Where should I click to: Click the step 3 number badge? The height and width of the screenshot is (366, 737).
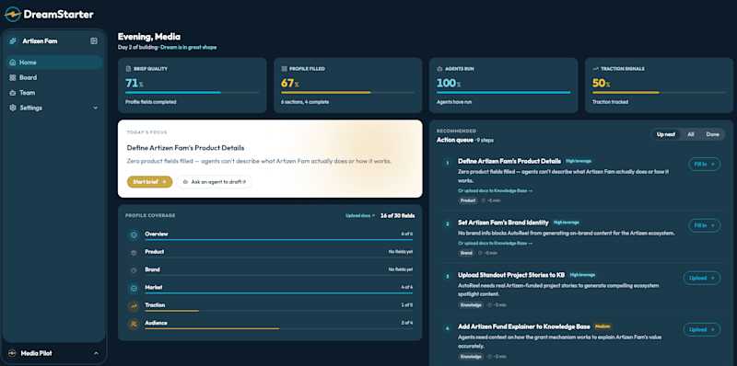point(447,277)
